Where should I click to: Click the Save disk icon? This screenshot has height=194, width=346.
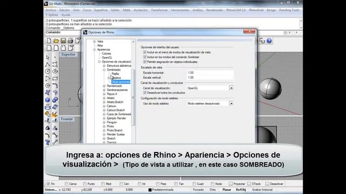click(63, 41)
